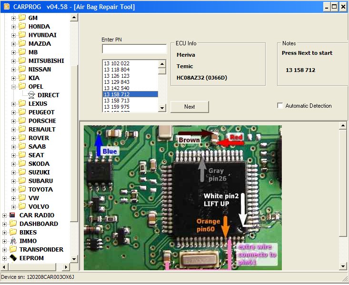Expand the IMMO tree node

4,241
